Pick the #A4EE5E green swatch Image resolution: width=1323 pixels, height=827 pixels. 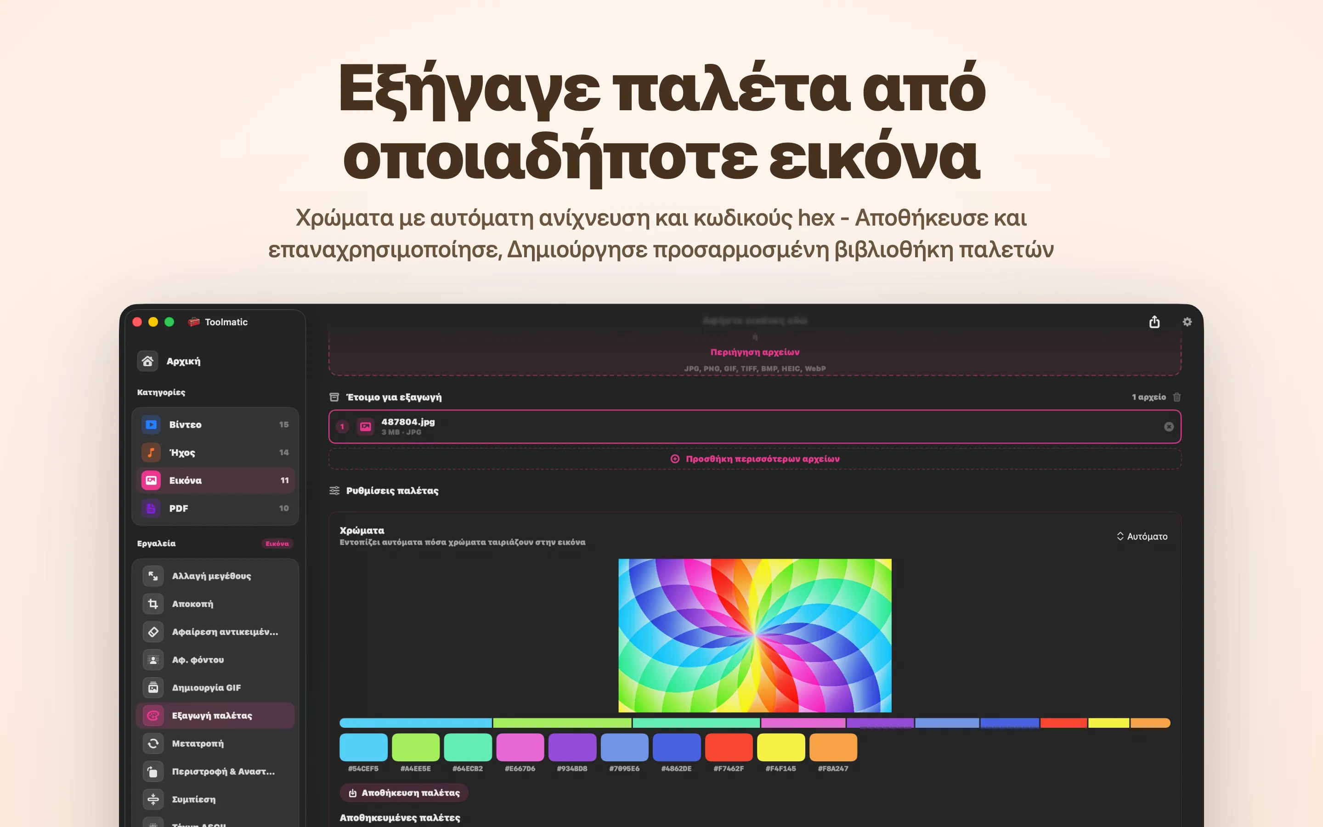point(415,747)
